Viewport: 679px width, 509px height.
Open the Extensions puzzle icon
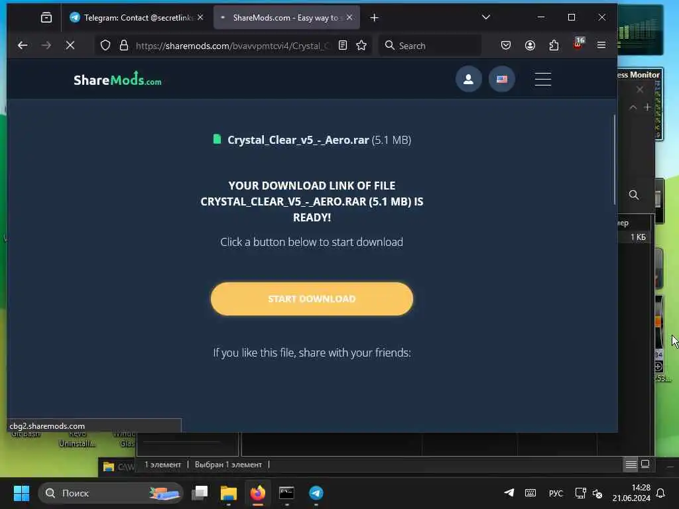554,46
